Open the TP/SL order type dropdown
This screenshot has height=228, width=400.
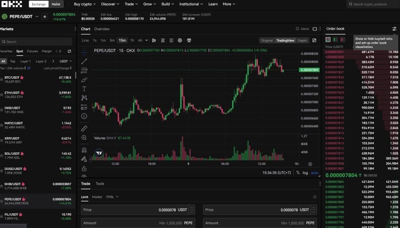click(x=112, y=197)
